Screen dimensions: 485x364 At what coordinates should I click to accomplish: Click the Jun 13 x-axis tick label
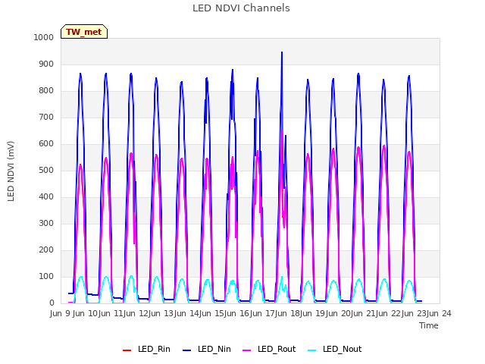coord(161,313)
